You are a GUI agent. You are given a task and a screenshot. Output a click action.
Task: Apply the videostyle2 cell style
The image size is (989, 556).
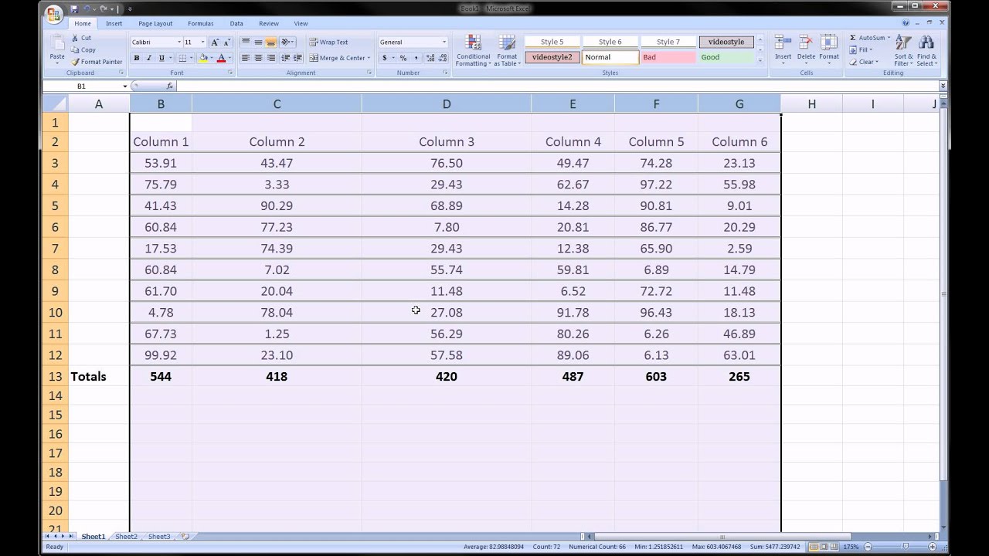[552, 57]
